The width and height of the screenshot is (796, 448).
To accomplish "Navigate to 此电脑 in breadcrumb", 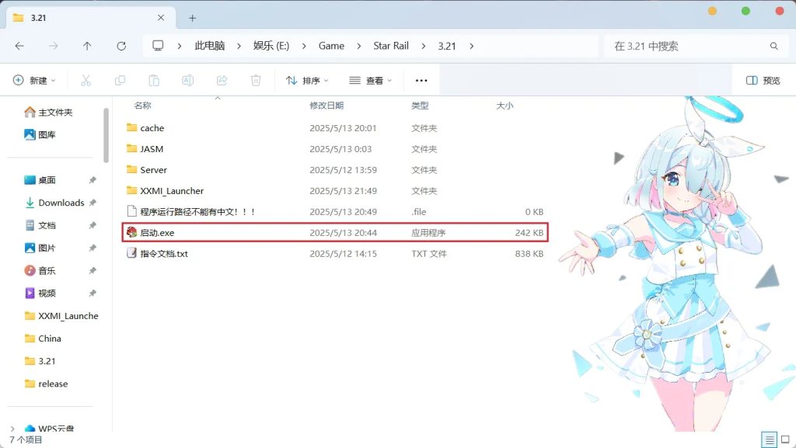I will pos(210,46).
